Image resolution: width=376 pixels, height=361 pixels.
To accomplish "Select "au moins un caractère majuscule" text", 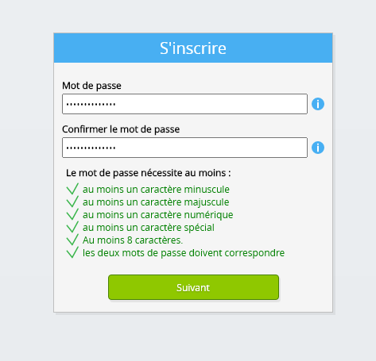I will click(x=156, y=202).
